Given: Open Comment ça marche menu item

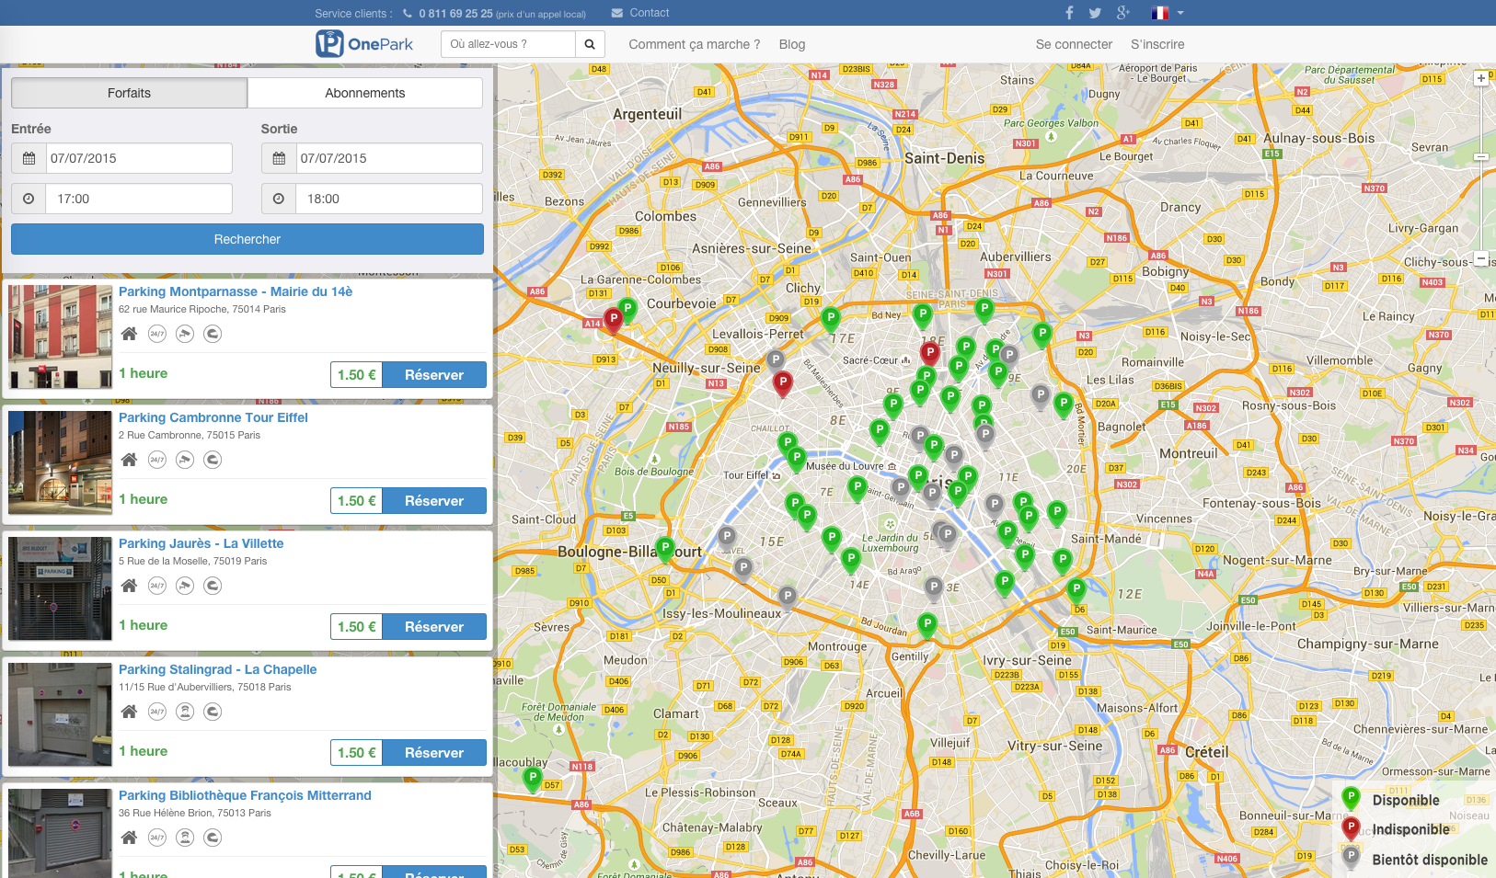Looking at the screenshot, I should pos(694,44).
